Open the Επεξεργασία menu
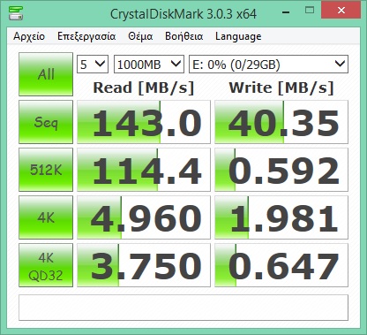 (86, 36)
